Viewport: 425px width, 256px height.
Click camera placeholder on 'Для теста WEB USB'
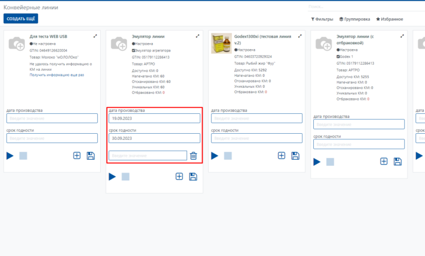[x=16, y=44]
